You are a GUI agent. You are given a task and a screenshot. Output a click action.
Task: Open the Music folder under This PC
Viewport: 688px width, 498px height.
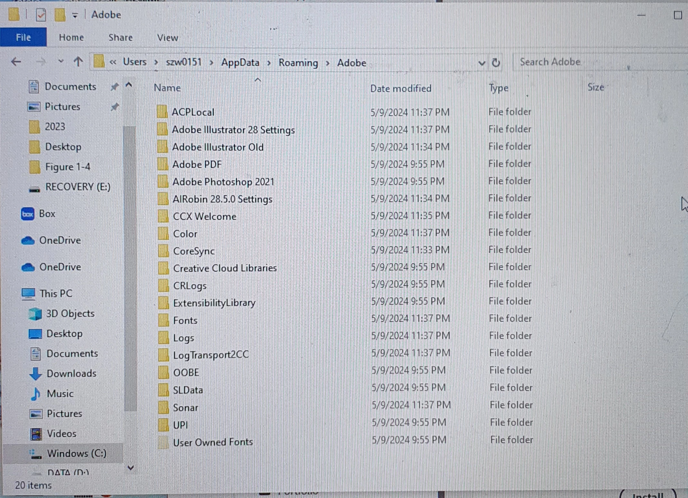coord(60,394)
